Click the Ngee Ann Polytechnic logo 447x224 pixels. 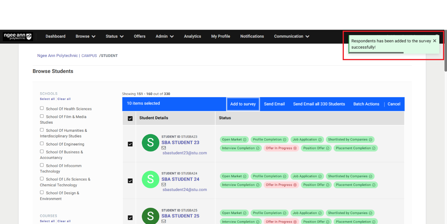[x=17, y=36]
